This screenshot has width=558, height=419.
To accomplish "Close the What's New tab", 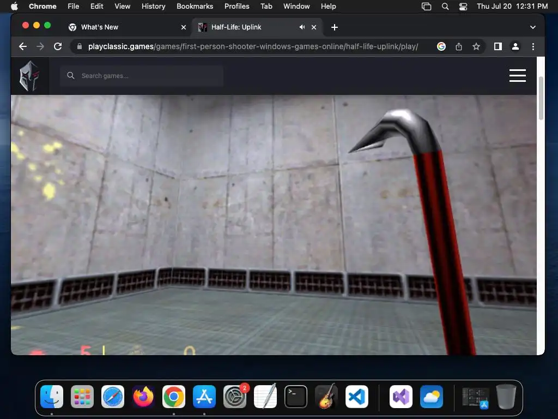I will coord(184,27).
